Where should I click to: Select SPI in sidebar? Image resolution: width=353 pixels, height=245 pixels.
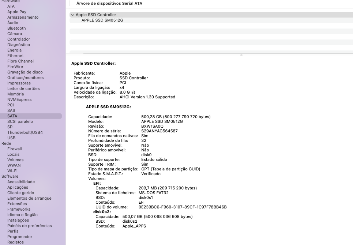[x=10, y=127]
